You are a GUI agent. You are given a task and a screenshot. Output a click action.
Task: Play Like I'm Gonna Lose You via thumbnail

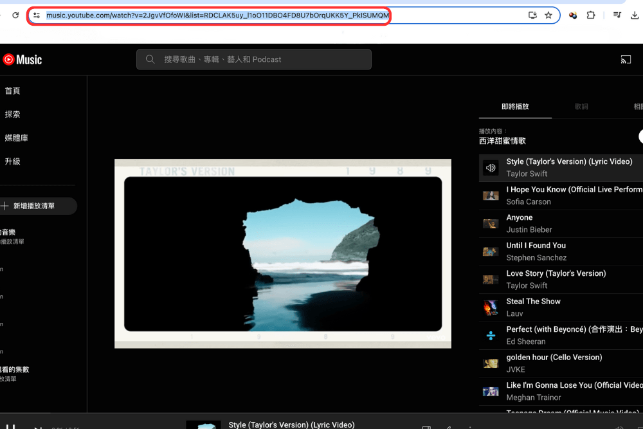(x=491, y=391)
